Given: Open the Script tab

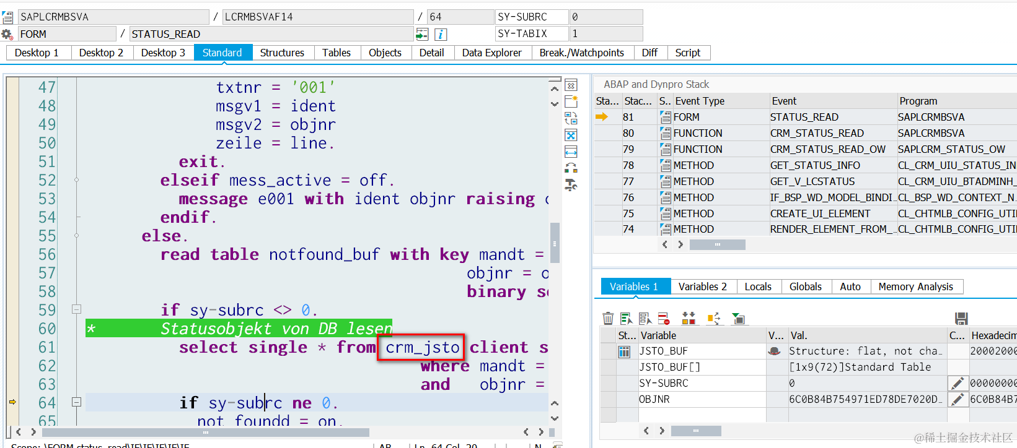Looking at the screenshot, I should [x=687, y=53].
